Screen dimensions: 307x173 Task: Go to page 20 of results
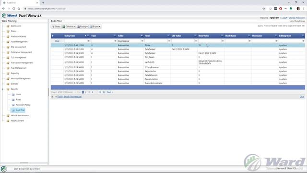[104, 92]
